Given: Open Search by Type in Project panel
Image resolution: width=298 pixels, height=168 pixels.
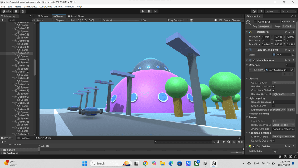Looking at the screenshot, I should (219, 142).
